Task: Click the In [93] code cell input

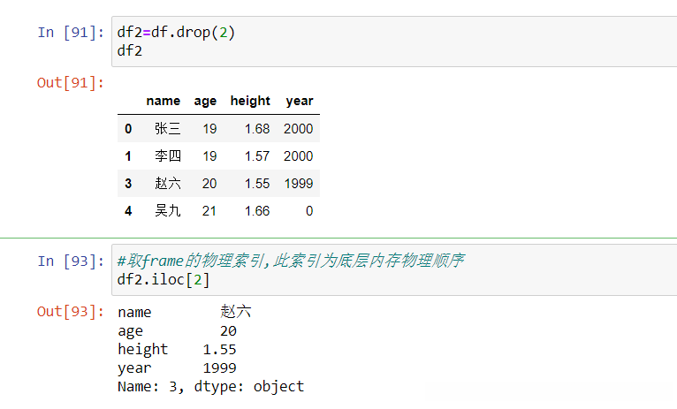Action: click(389, 270)
